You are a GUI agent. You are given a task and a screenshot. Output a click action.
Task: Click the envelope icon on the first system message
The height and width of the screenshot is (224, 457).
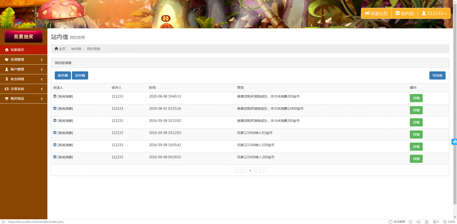click(55, 96)
